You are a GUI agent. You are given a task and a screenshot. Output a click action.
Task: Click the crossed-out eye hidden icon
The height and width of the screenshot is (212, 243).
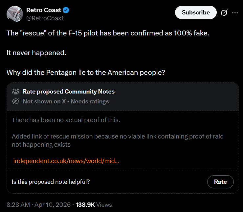[x=15, y=101]
